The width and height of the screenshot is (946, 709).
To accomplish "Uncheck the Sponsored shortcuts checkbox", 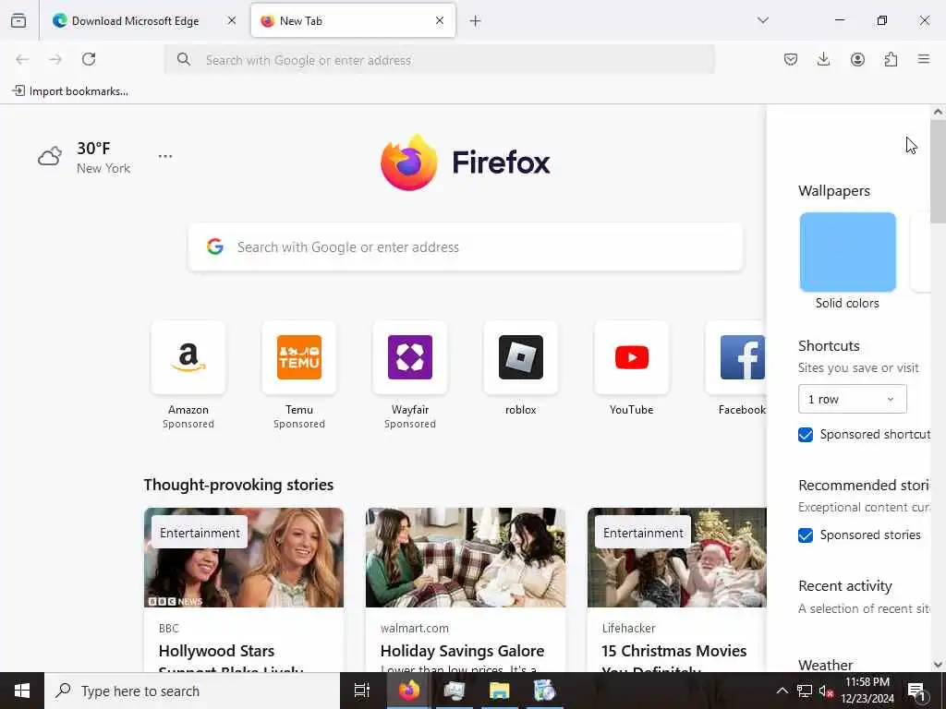I will pyautogui.click(x=806, y=435).
